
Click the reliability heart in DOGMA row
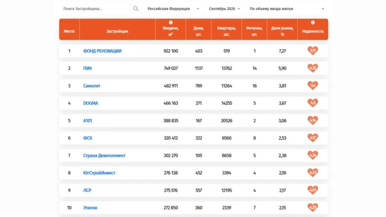(313, 103)
